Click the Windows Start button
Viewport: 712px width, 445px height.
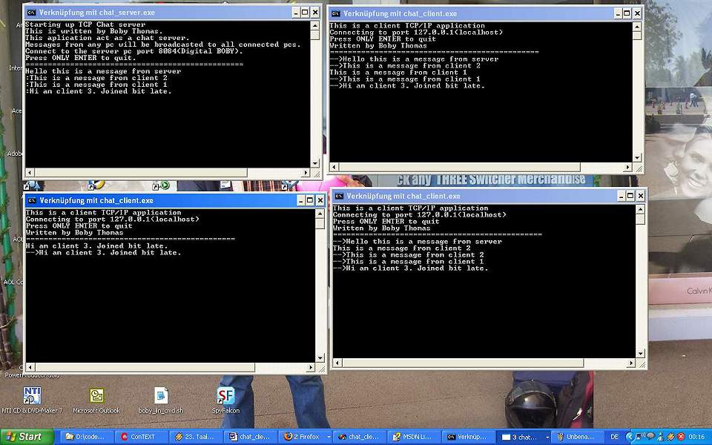click(x=27, y=437)
